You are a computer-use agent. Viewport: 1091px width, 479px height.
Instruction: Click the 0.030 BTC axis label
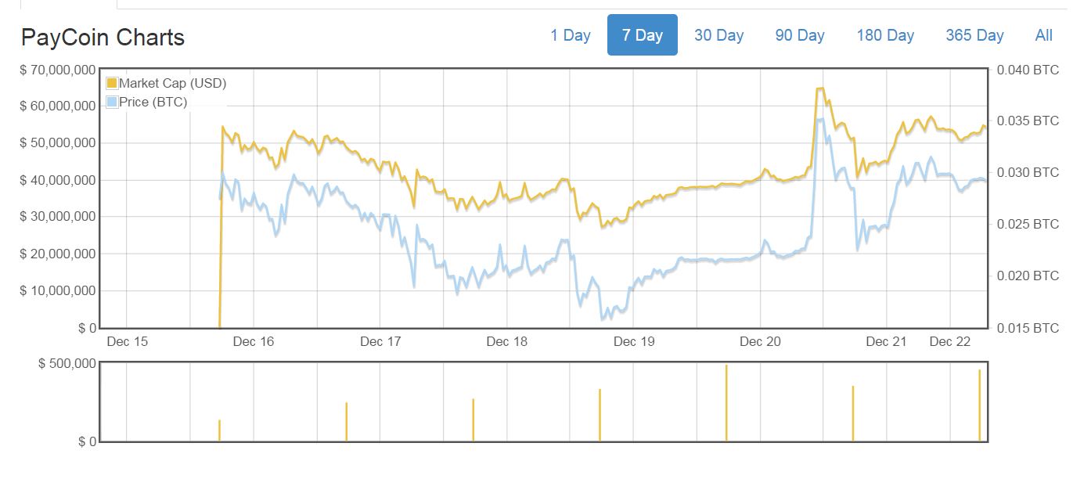point(1028,173)
